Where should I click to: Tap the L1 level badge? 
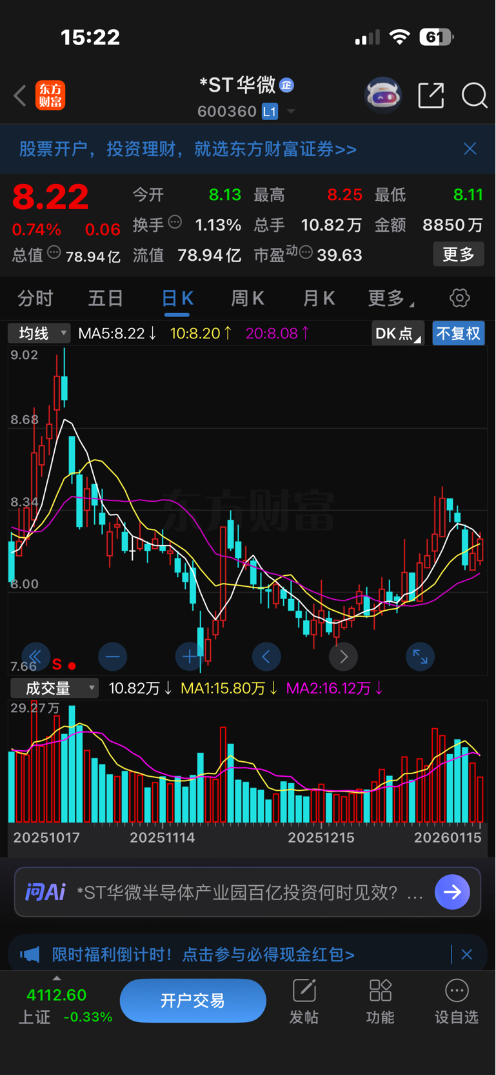click(270, 112)
